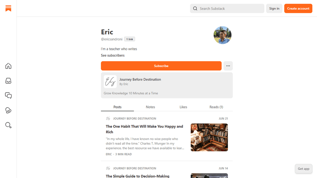The image size is (317, 178).
Task: Open the Activity sidebar icon
Action: pos(8,110)
